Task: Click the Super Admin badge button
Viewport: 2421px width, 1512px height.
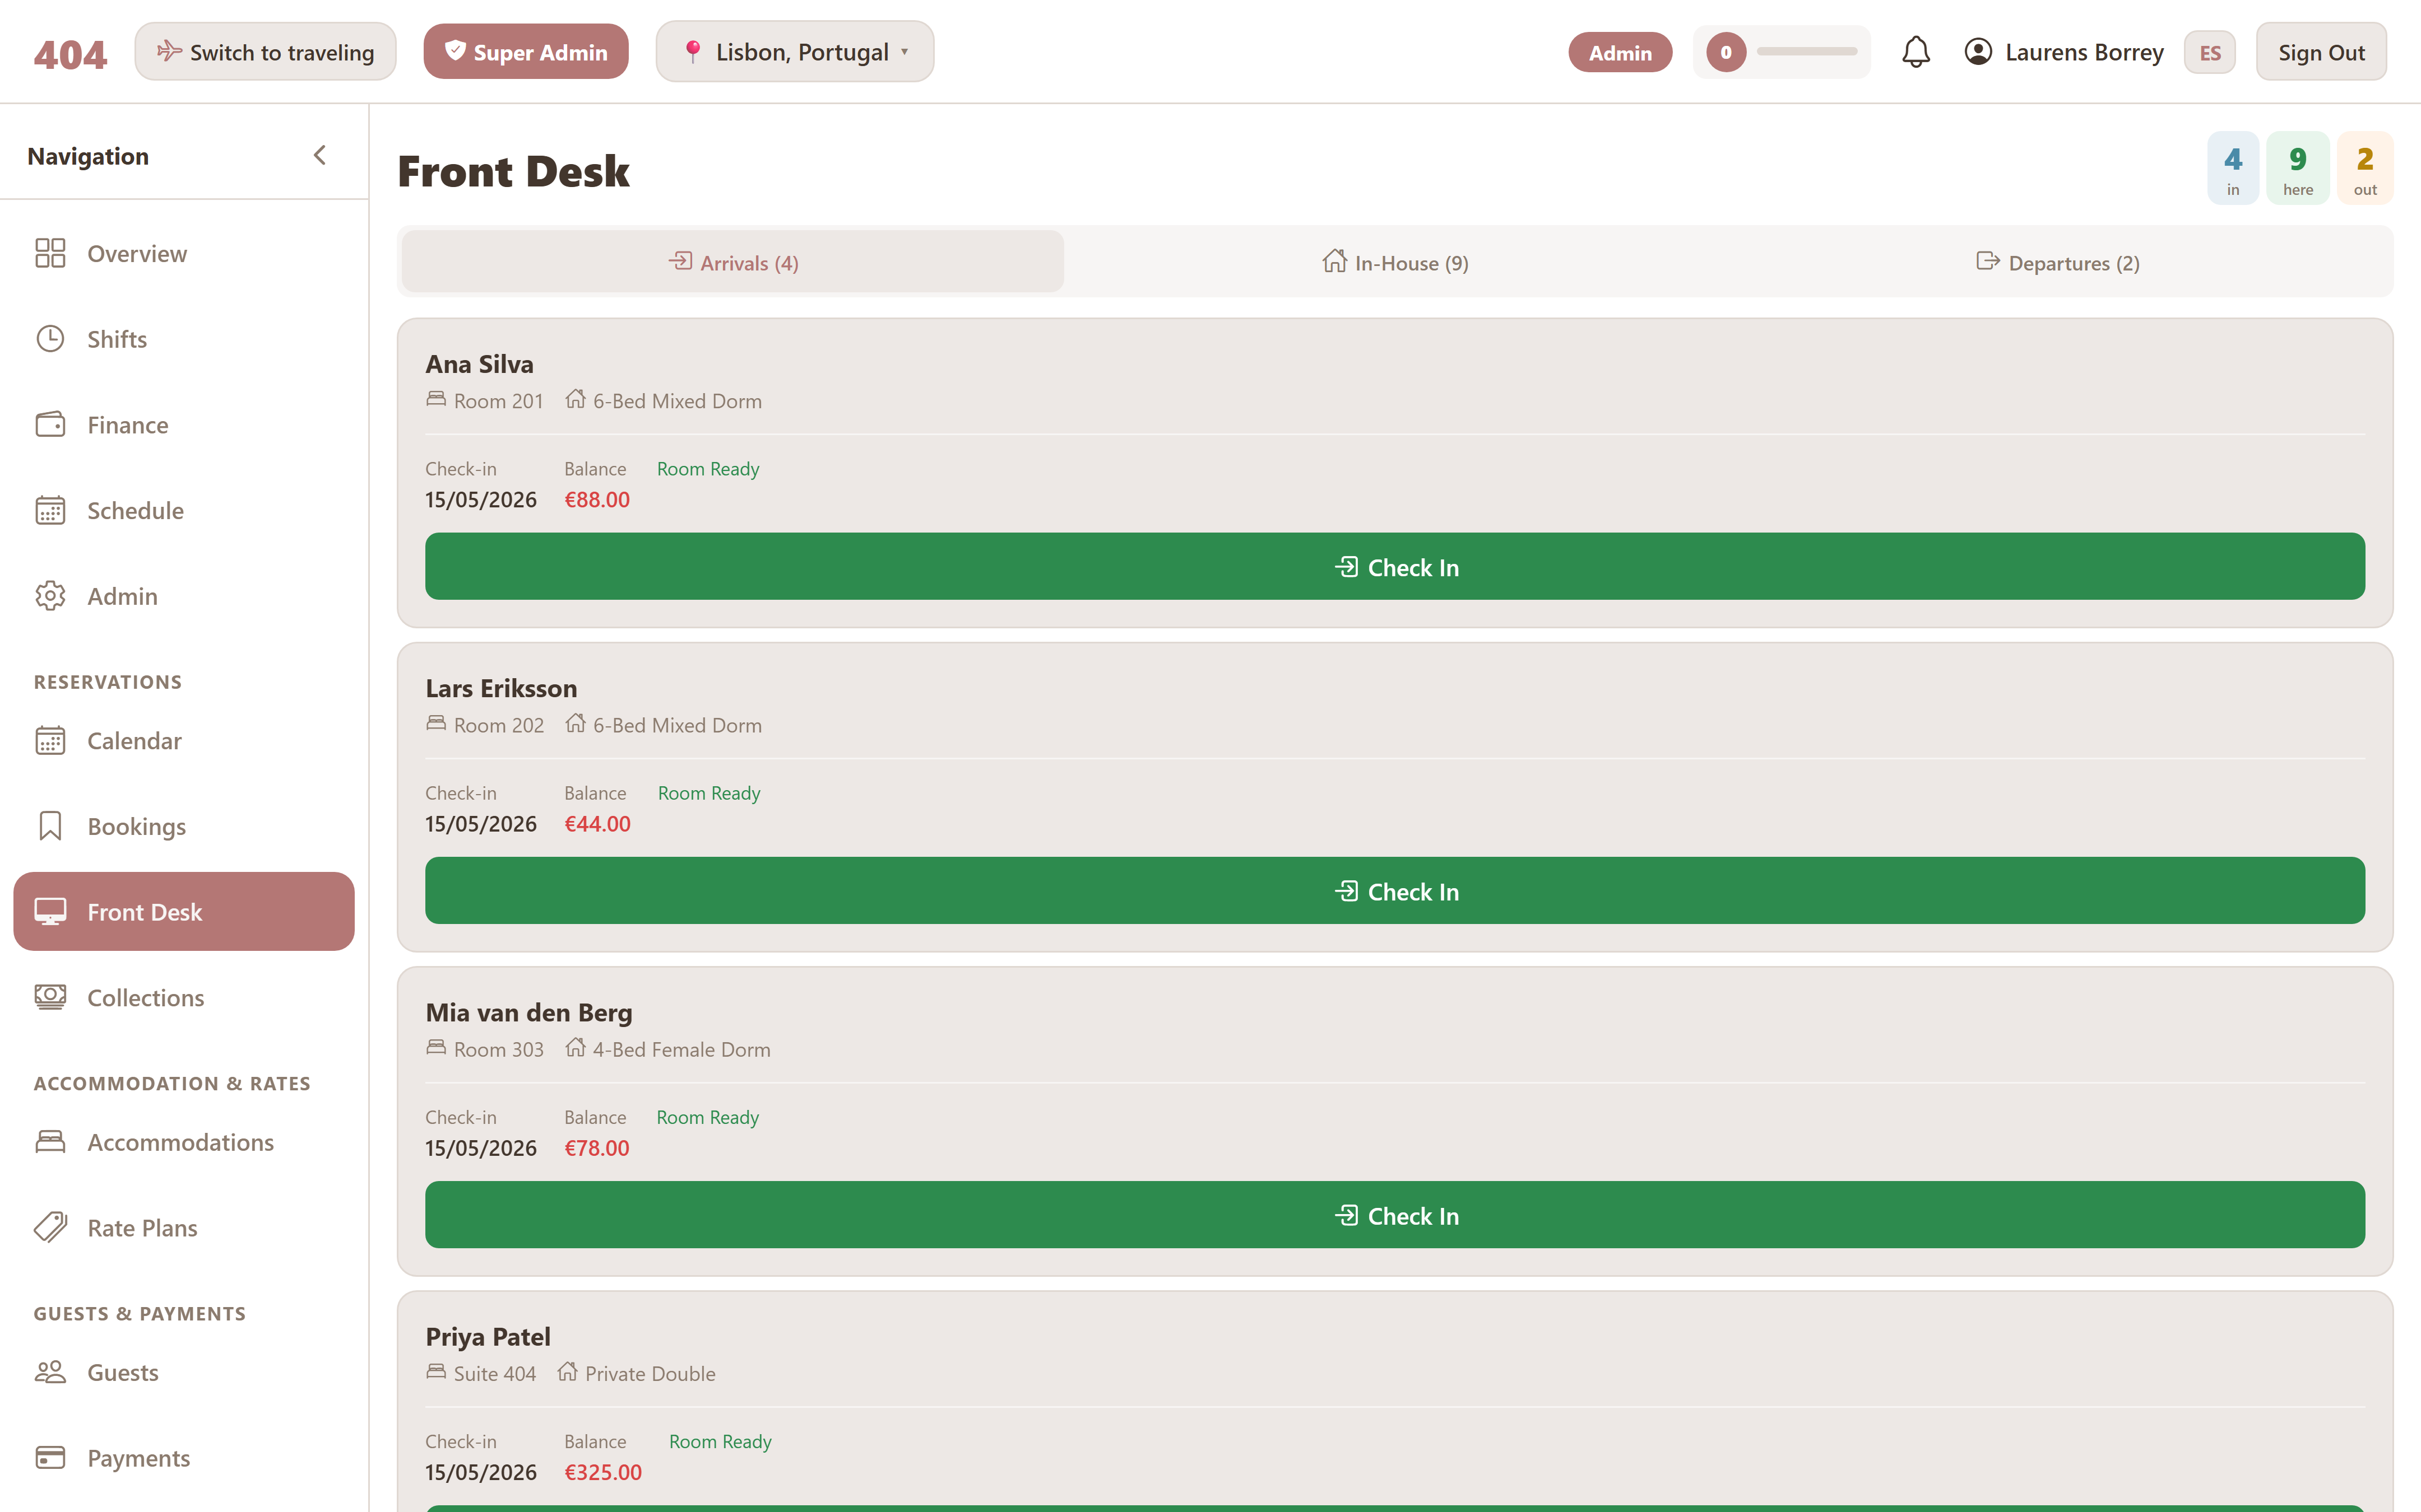Action: pyautogui.click(x=526, y=52)
